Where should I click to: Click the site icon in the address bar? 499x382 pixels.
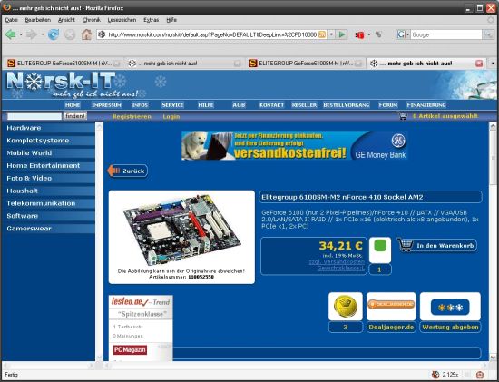click(x=102, y=34)
